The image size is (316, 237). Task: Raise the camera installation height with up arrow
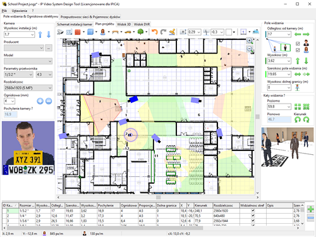(x=40, y=34)
